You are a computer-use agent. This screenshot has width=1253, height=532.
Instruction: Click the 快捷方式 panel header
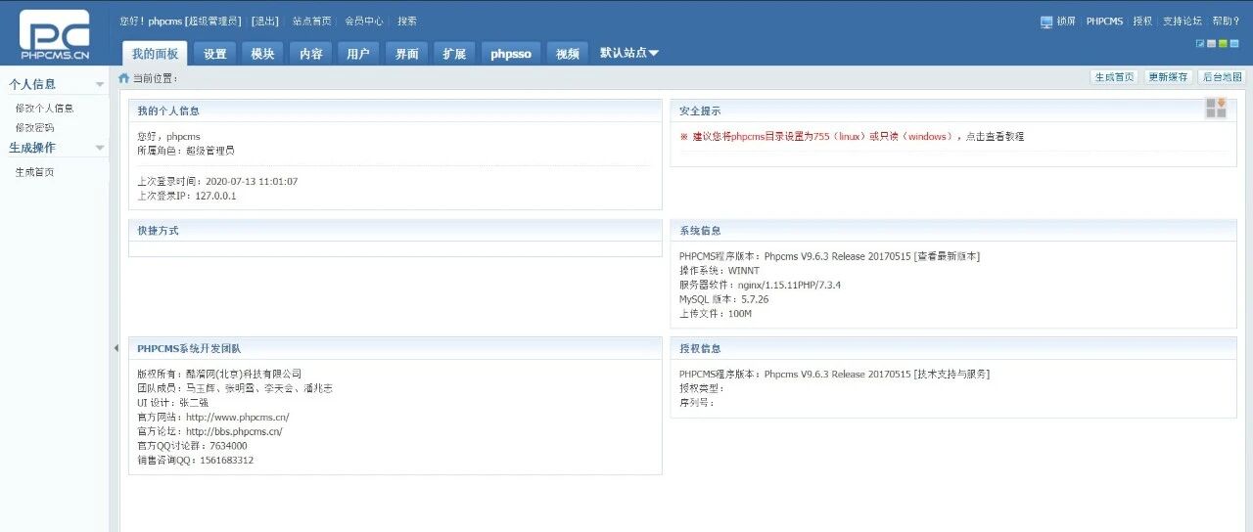395,231
